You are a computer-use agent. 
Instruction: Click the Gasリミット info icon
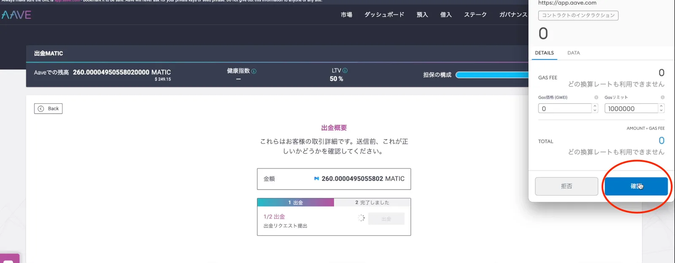click(662, 98)
